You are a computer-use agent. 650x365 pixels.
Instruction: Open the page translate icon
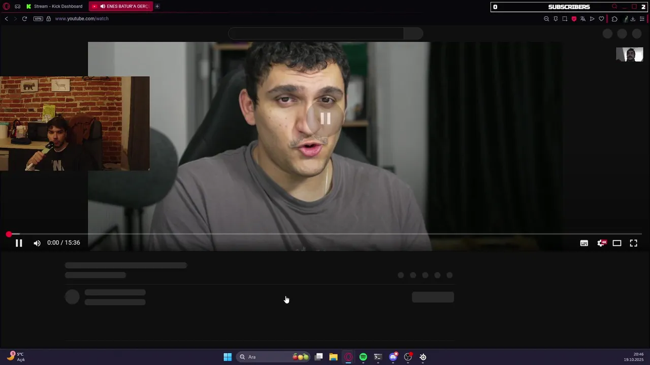(583, 19)
